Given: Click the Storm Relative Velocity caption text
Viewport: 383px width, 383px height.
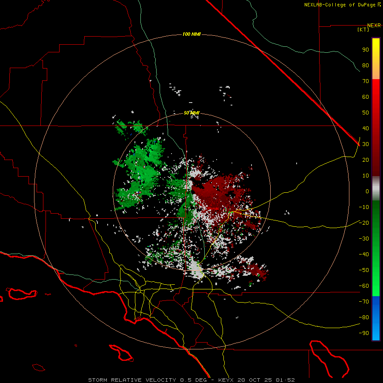Looking at the screenshot, I should (x=191, y=380).
